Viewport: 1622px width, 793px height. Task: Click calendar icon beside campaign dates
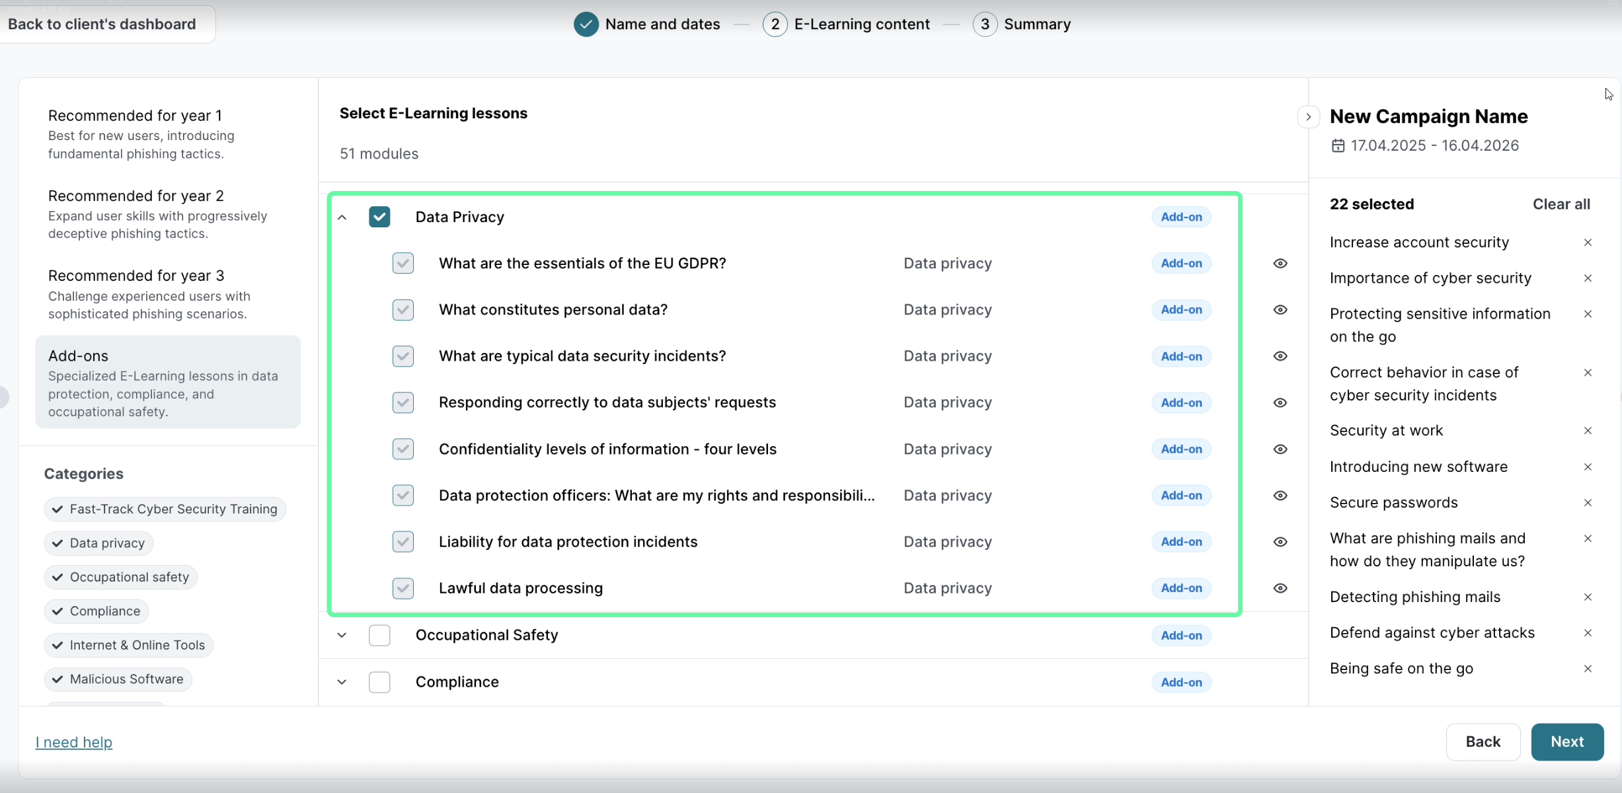click(1338, 146)
